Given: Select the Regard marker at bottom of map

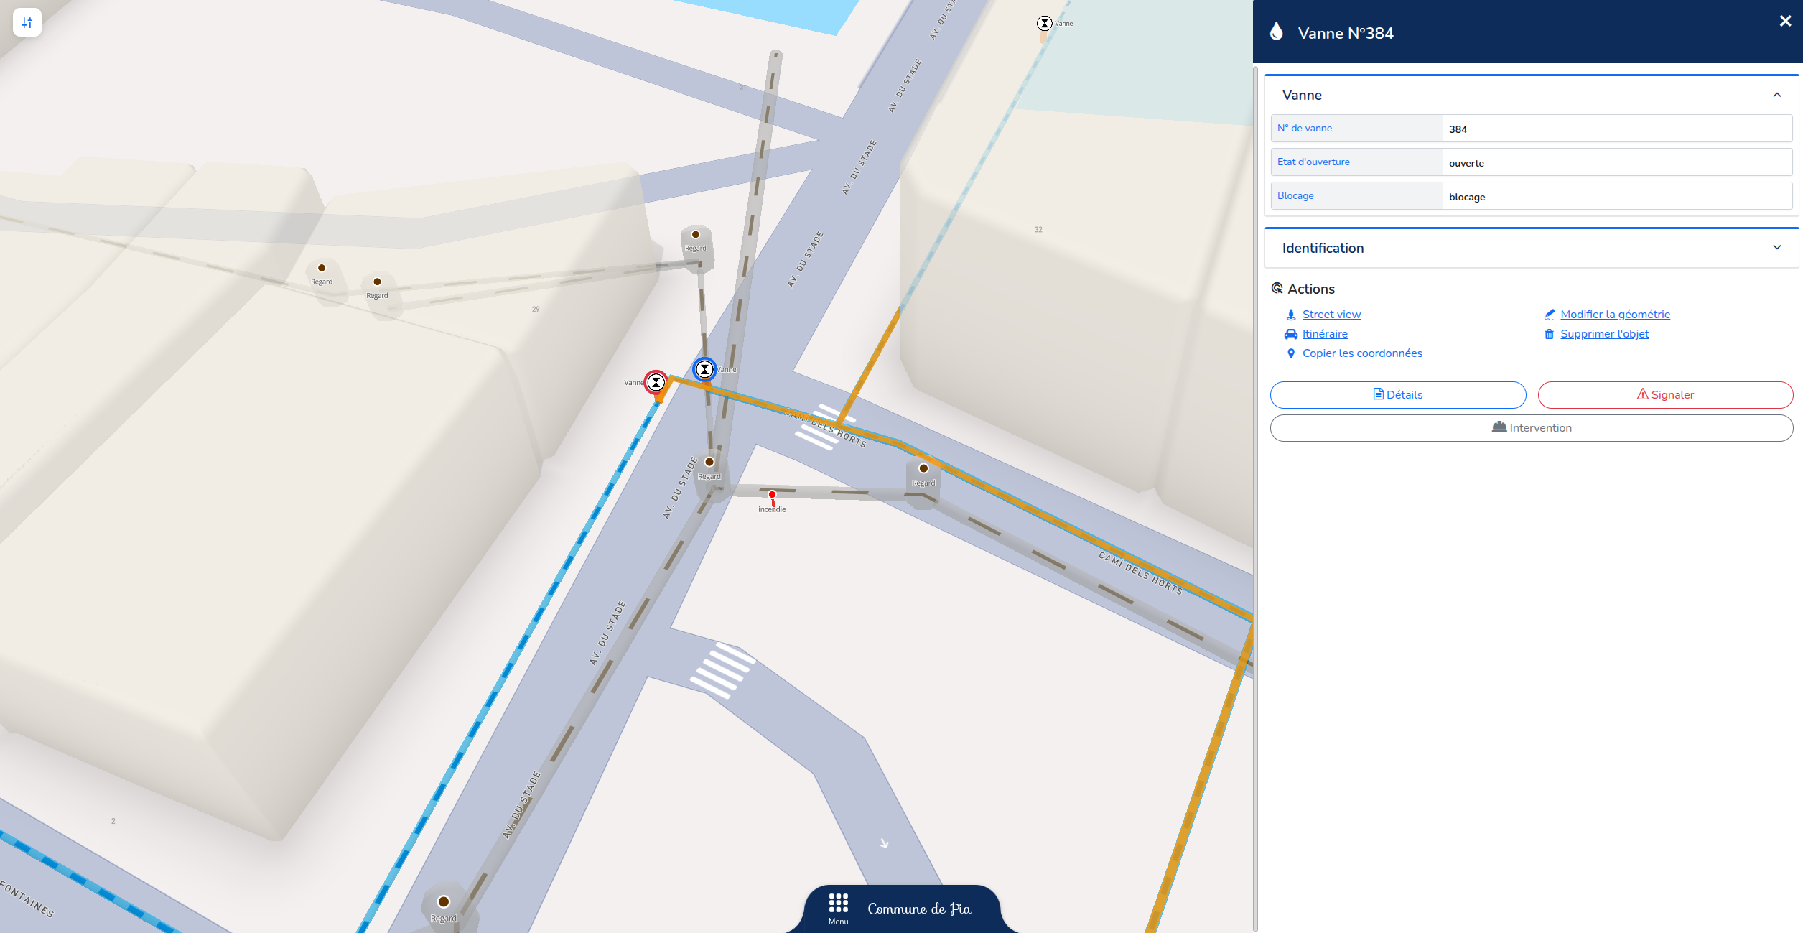Looking at the screenshot, I should tap(444, 902).
